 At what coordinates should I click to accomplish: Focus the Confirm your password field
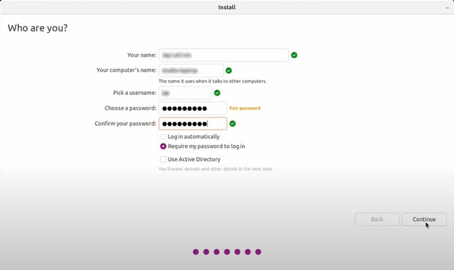193,123
